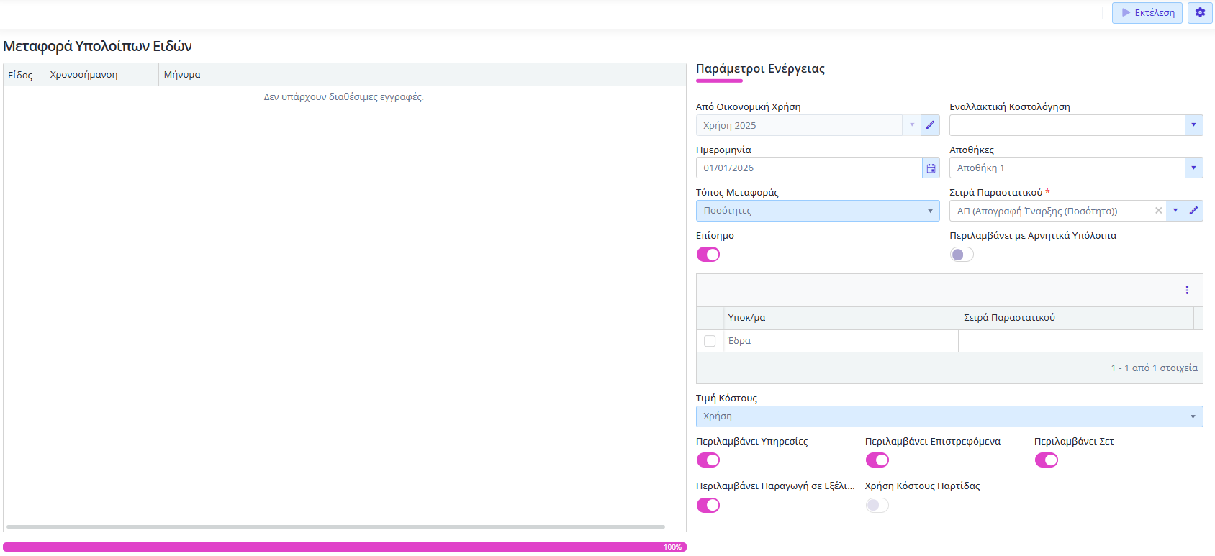Viewport: 1215px width, 556px height.
Task: Enable Περιλαμβάνει με Αρνητικά Υπόλοιπα switch
Action: 962,255
